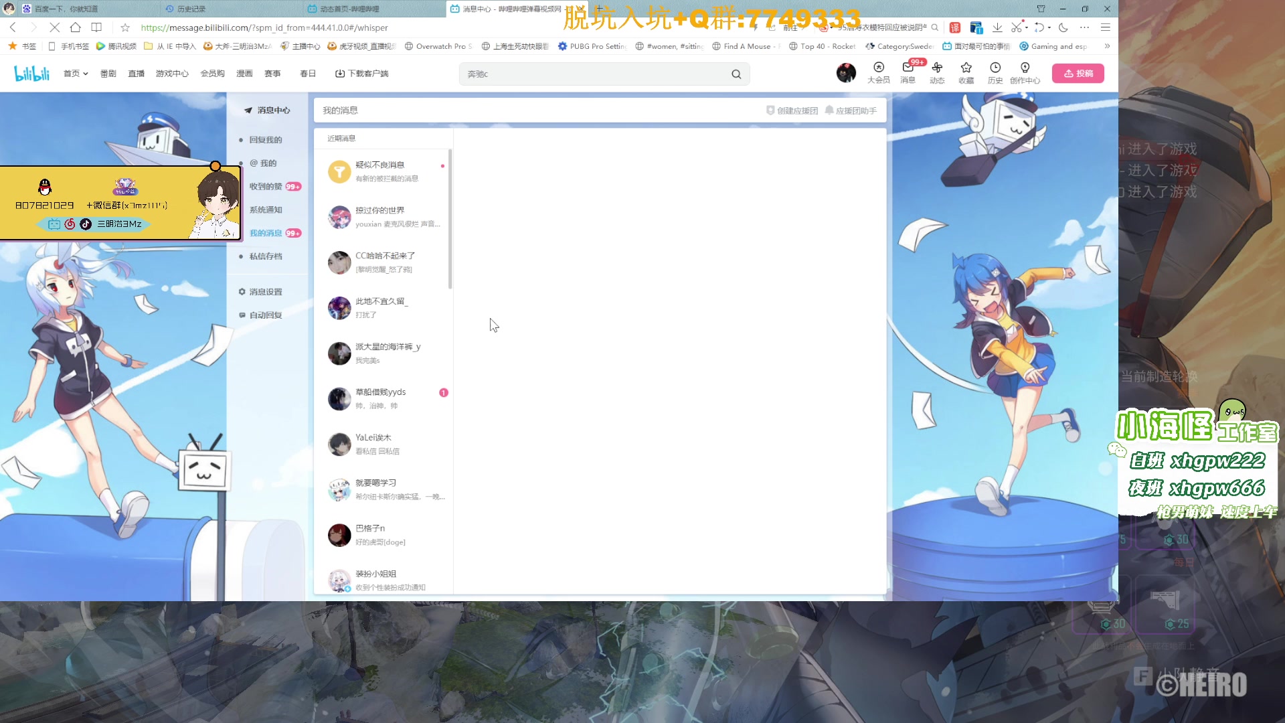Image resolution: width=1285 pixels, height=723 pixels.
Task: Click the user avatar in bilibili header
Action: (x=846, y=73)
